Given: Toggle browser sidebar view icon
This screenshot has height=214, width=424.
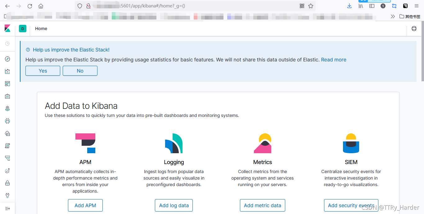Looking at the screenshot, I should pos(372,6).
